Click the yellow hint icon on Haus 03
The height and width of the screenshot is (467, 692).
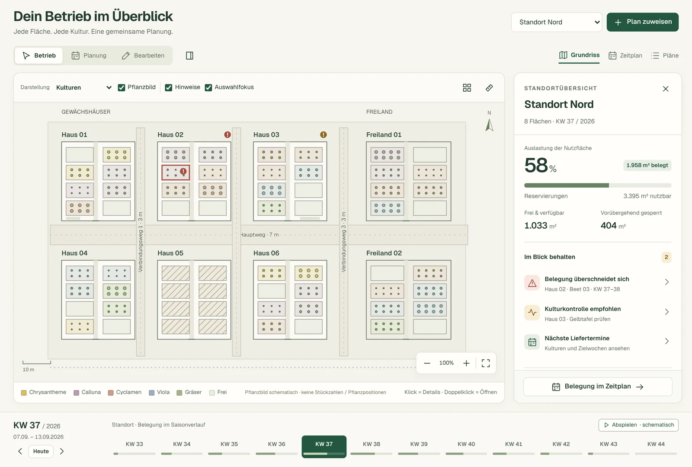click(x=324, y=134)
